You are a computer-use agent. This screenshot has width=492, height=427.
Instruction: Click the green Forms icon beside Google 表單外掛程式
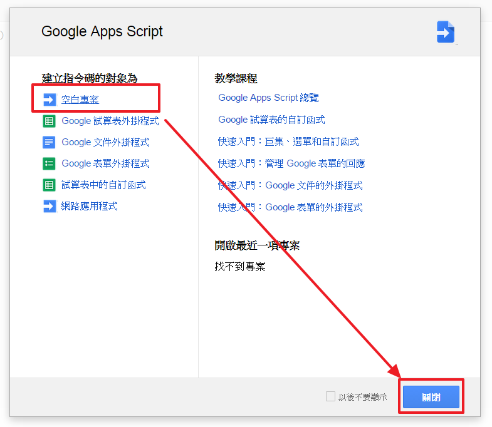coord(50,164)
